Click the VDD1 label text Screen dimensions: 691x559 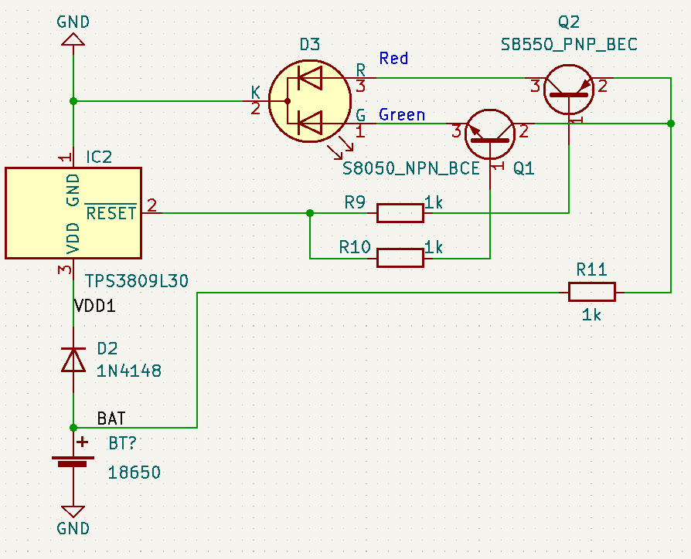point(94,306)
